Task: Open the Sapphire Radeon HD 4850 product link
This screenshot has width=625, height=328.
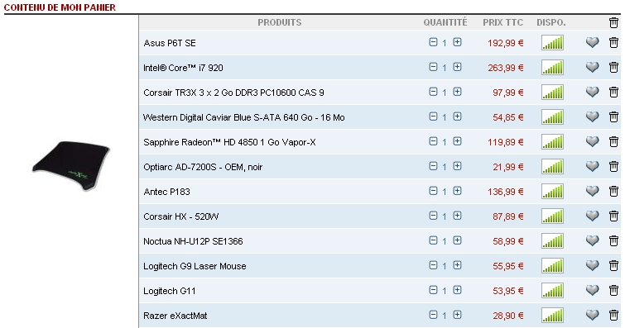Action: coord(229,142)
